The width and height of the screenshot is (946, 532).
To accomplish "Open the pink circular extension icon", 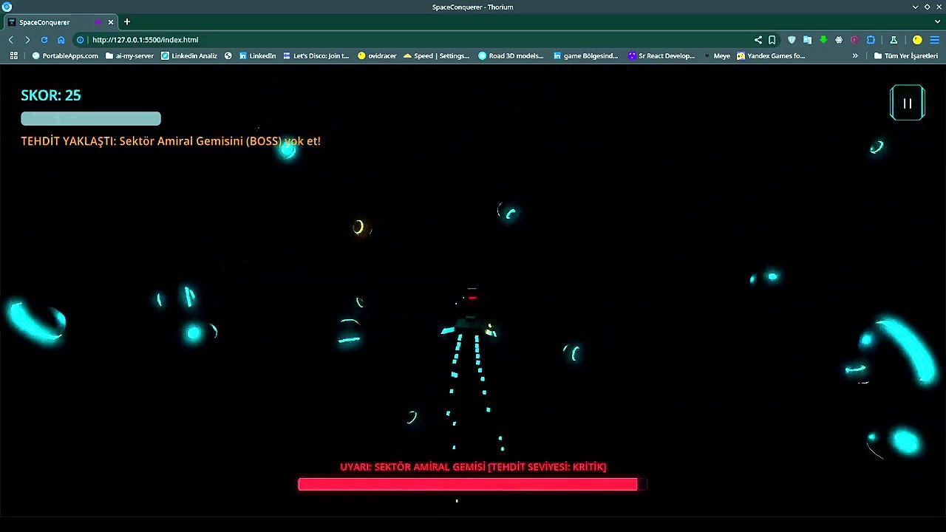I will click(854, 40).
